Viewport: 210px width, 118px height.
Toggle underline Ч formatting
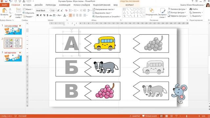click(x=44, y=15)
